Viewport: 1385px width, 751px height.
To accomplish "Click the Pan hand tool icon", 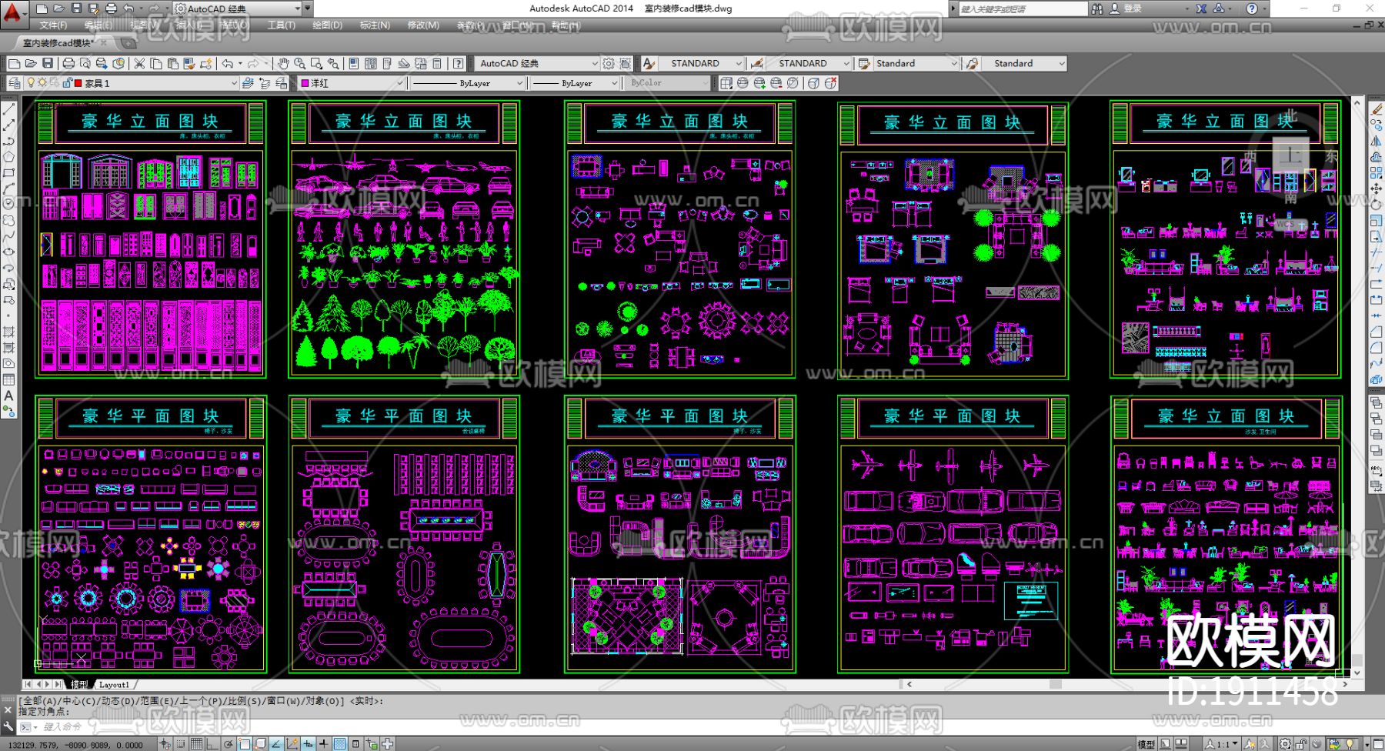I will pos(283,64).
